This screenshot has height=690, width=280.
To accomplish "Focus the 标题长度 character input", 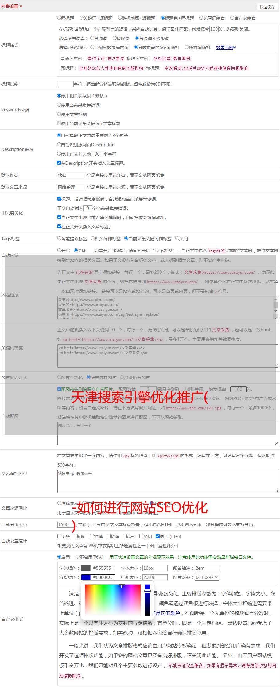I will pyautogui.click(x=65, y=84).
